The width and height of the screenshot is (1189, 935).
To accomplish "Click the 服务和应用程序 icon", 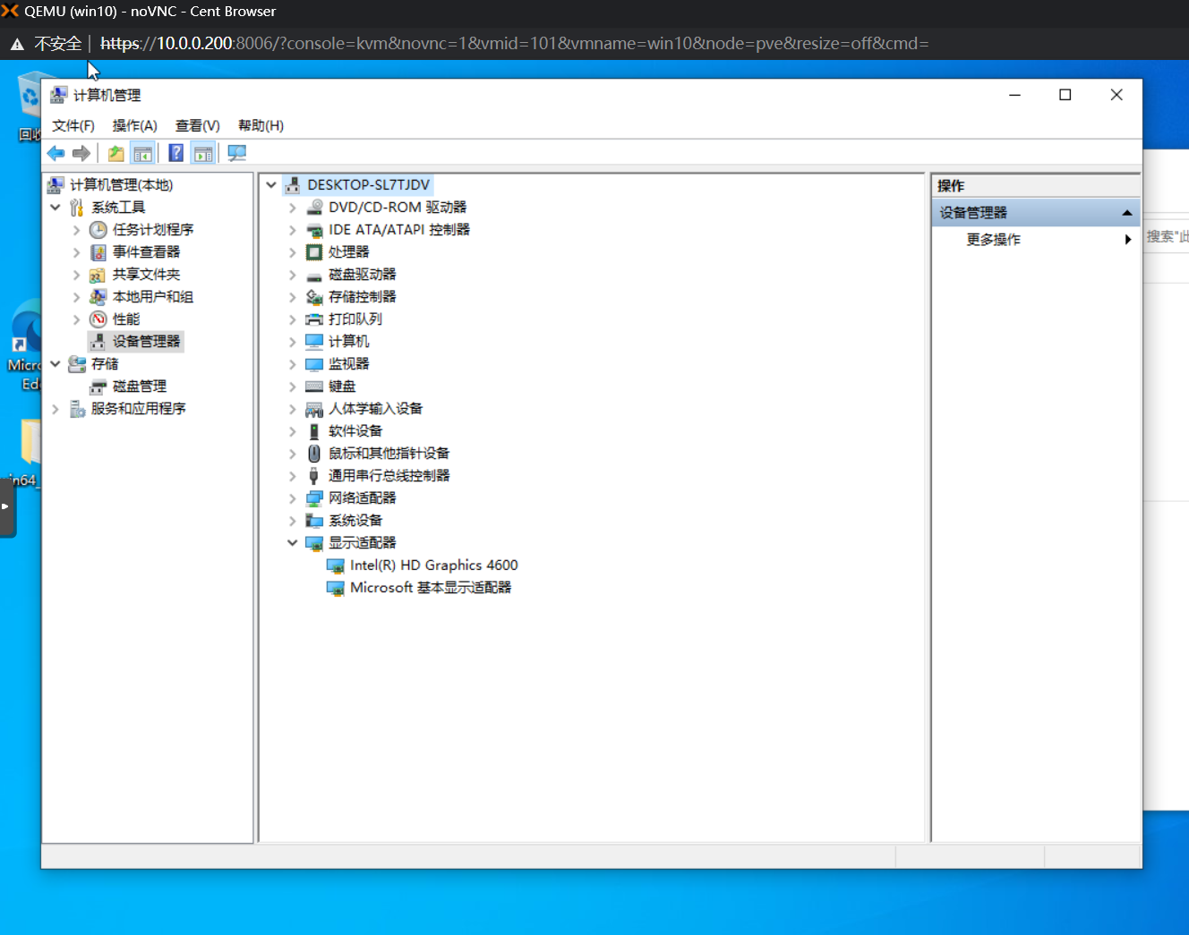I will (x=77, y=409).
